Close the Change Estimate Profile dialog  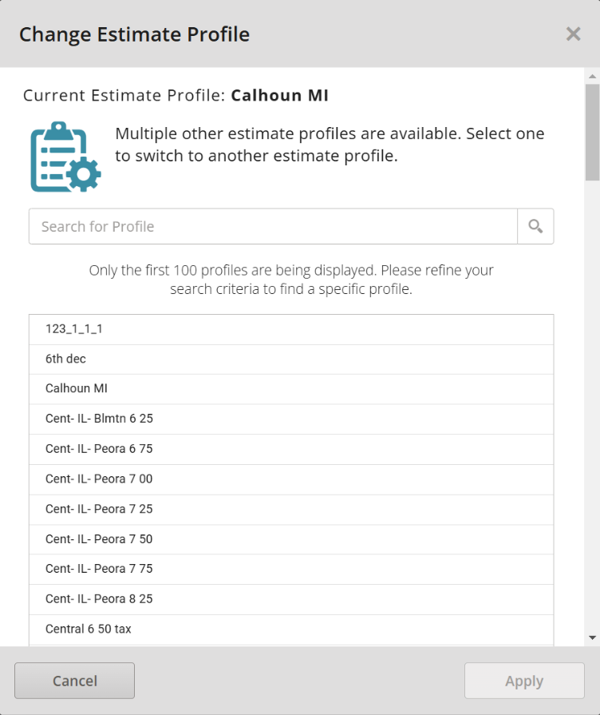click(573, 34)
